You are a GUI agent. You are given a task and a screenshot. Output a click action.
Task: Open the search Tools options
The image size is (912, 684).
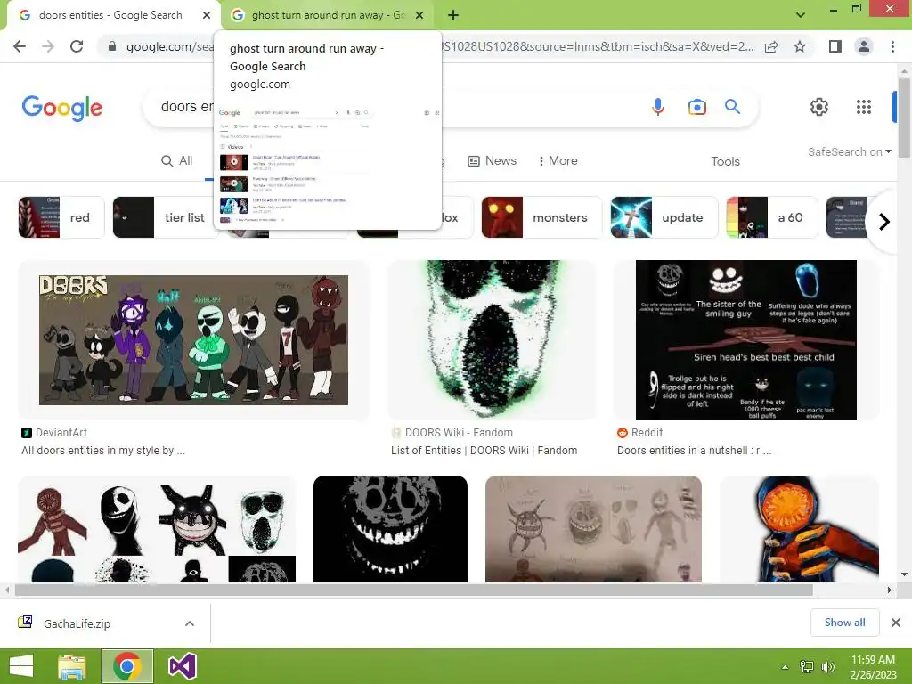(725, 162)
